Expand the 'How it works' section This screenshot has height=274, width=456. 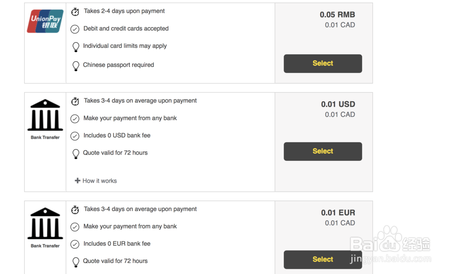pyautogui.click(x=99, y=181)
